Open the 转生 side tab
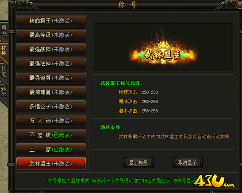Screen dimensions: 242x193 pyautogui.click(x=4, y=92)
